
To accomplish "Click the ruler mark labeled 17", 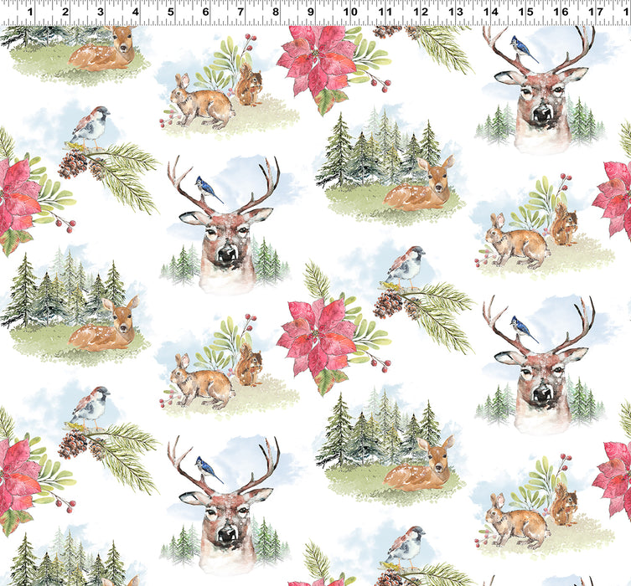I will click(x=595, y=13).
